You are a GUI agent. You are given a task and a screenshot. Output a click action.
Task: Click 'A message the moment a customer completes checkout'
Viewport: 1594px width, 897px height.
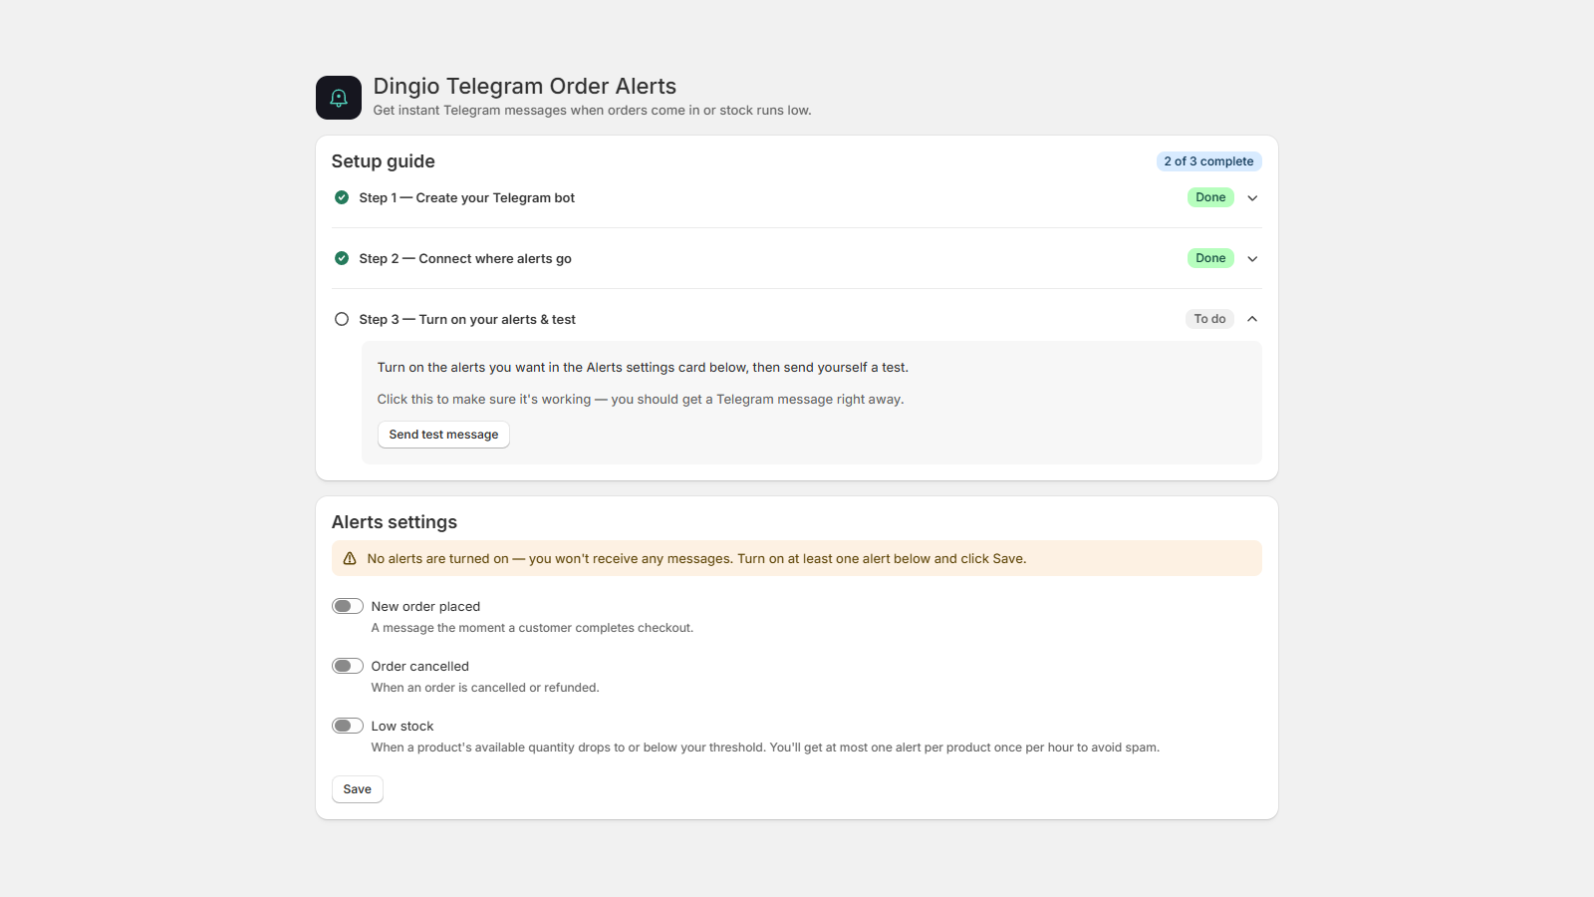532,628
